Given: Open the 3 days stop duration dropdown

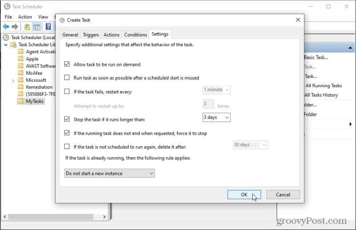Looking at the screenshot, I should 216,117.
